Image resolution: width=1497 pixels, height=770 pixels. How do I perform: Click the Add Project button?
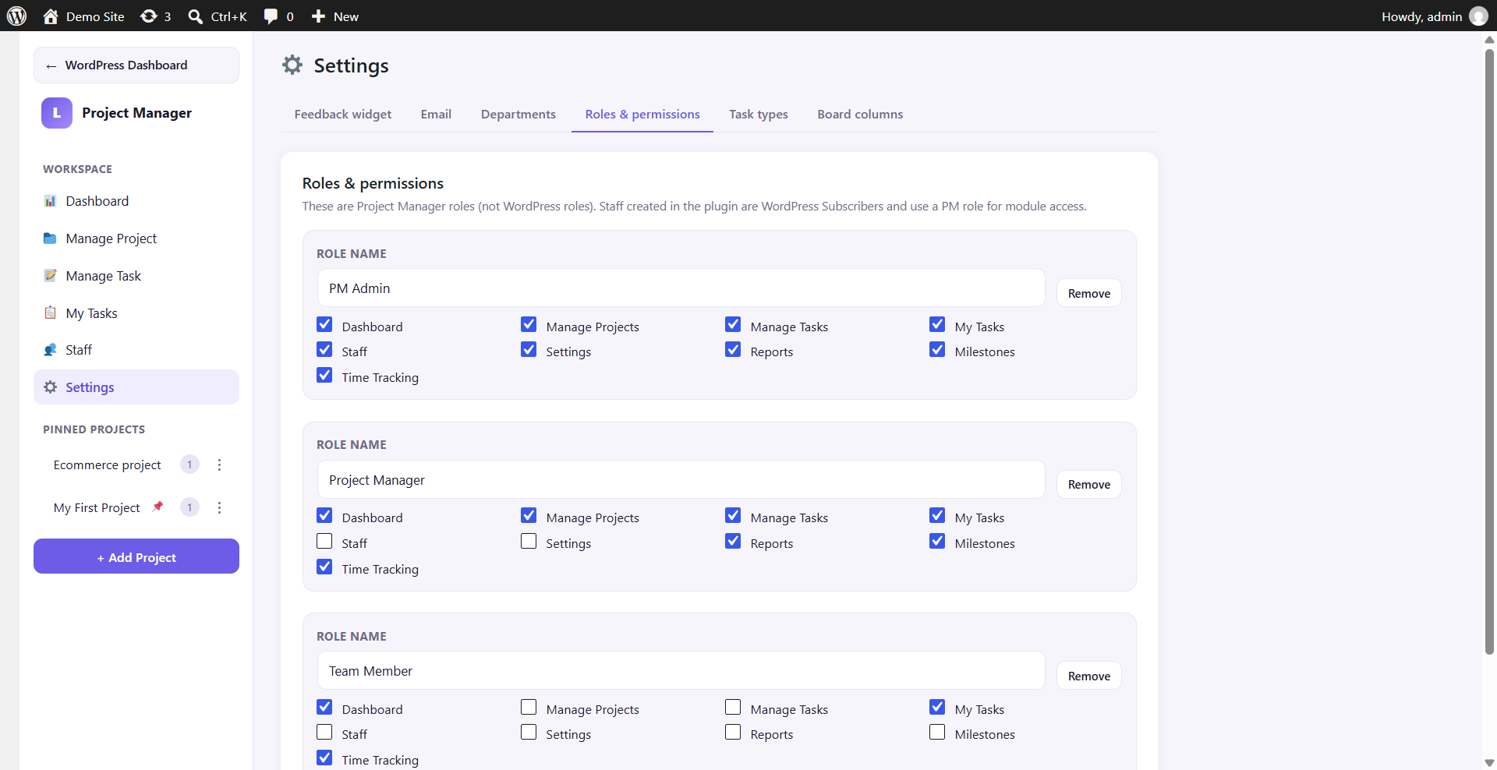point(136,556)
